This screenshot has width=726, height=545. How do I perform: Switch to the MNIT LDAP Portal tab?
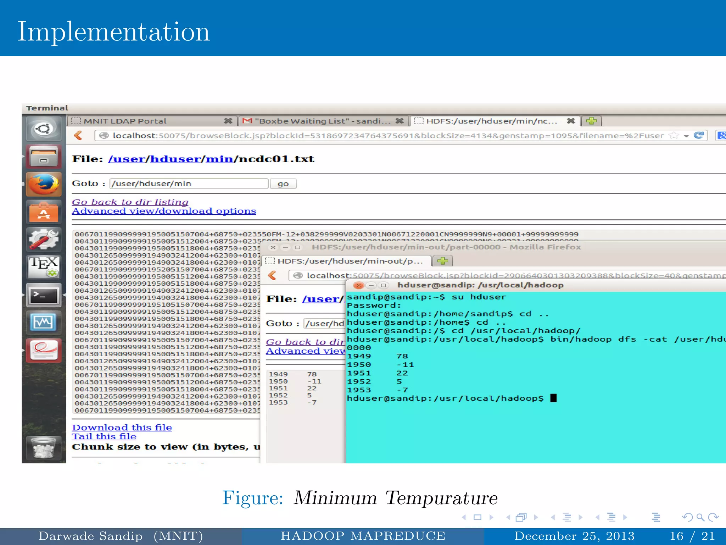(x=152, y=121)
